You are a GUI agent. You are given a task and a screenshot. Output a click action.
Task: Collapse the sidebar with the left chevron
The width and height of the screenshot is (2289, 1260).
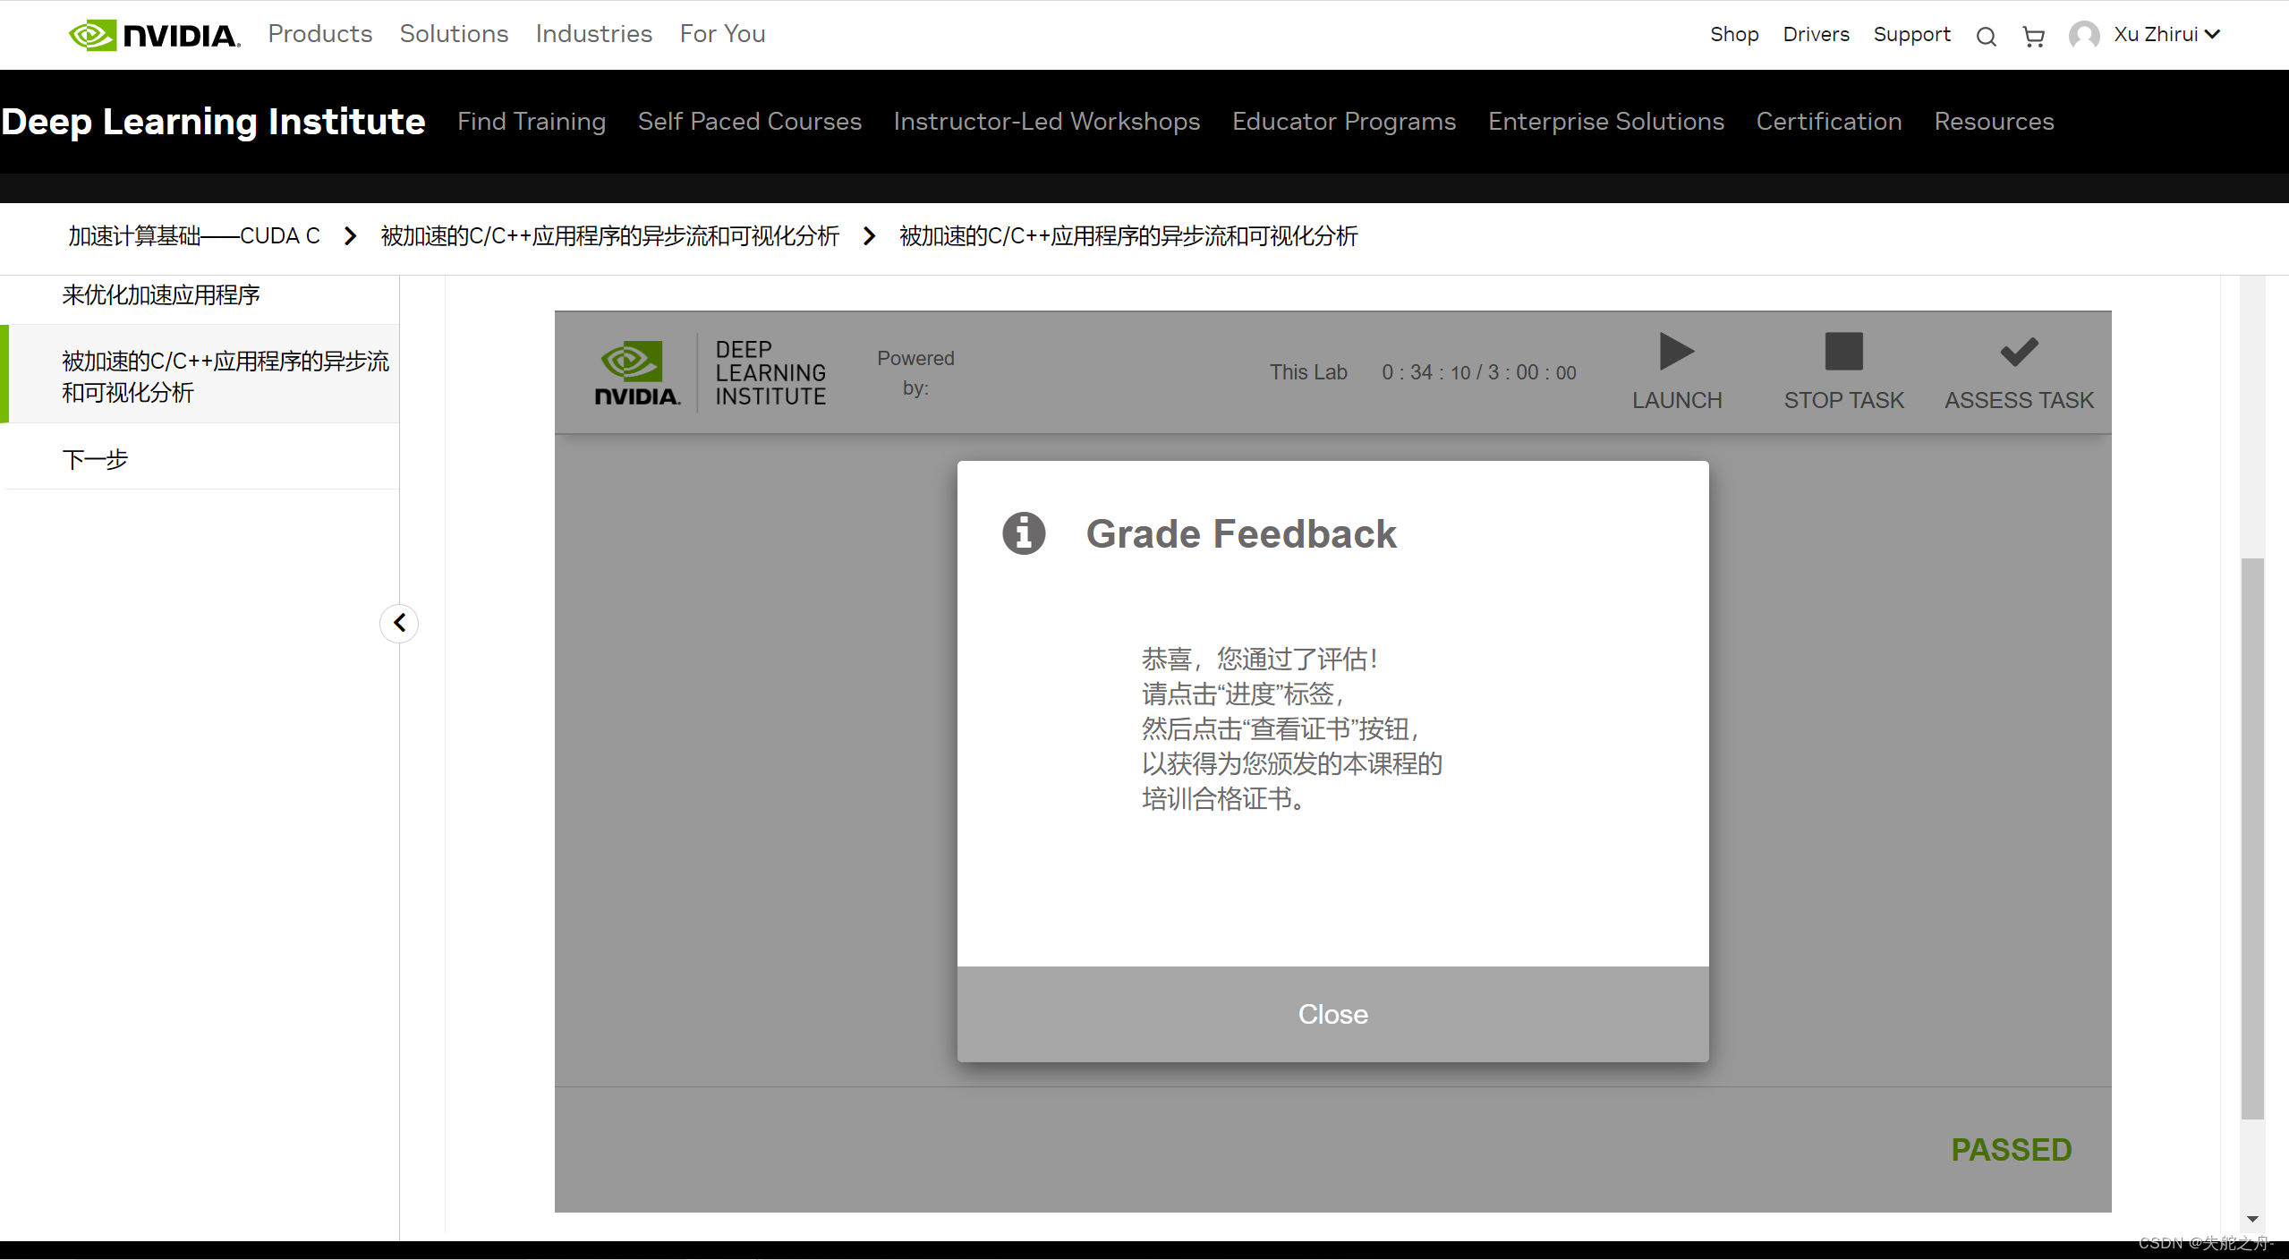pos(399,623)
